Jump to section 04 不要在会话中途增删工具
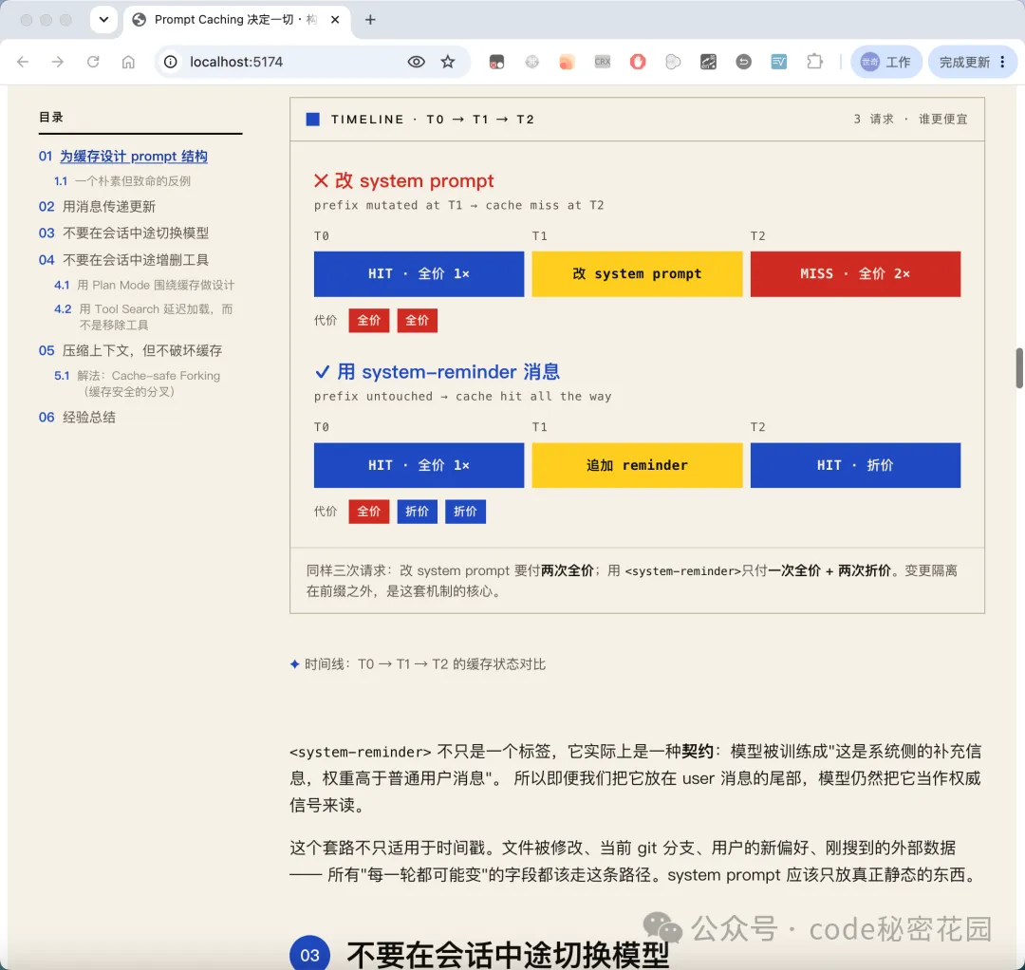The image size is (1025, 970). 123,259
